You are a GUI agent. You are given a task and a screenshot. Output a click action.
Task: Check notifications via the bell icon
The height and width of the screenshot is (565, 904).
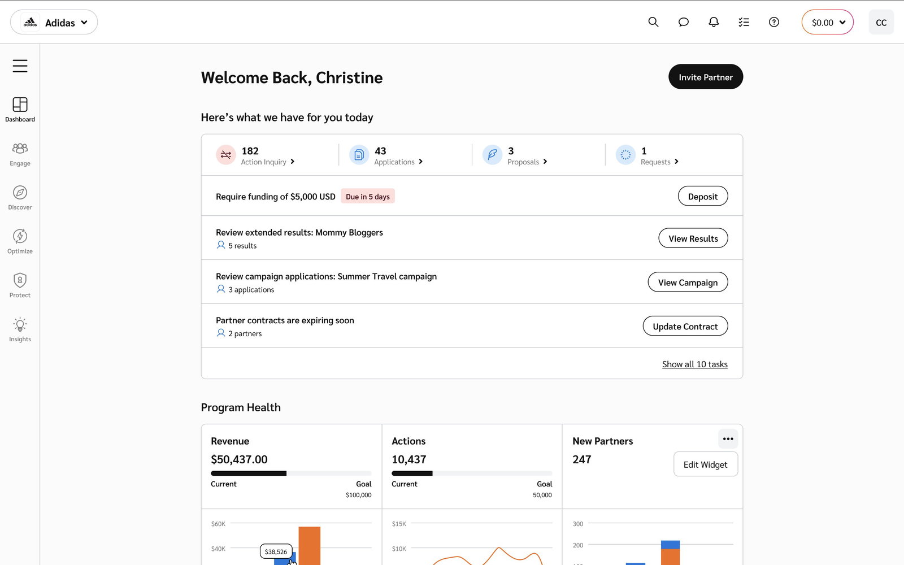714,22
